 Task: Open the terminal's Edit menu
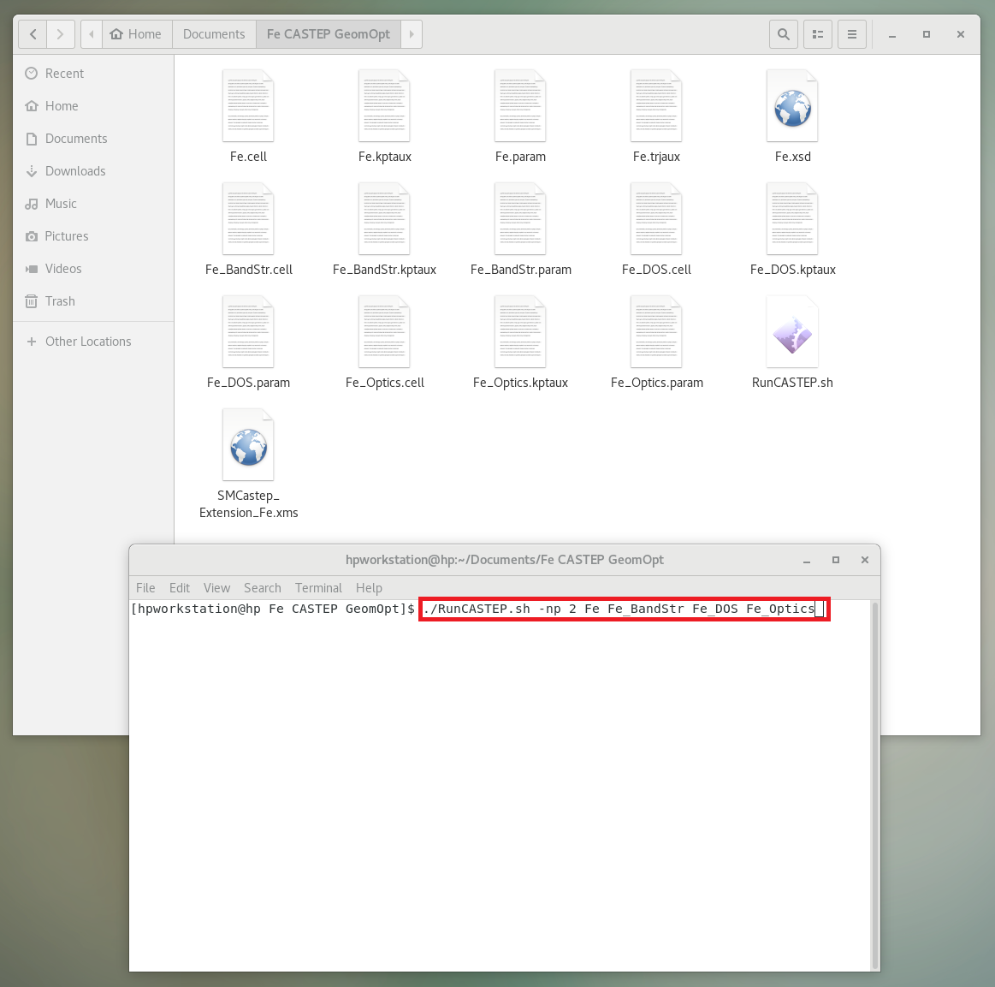point(180,588)
